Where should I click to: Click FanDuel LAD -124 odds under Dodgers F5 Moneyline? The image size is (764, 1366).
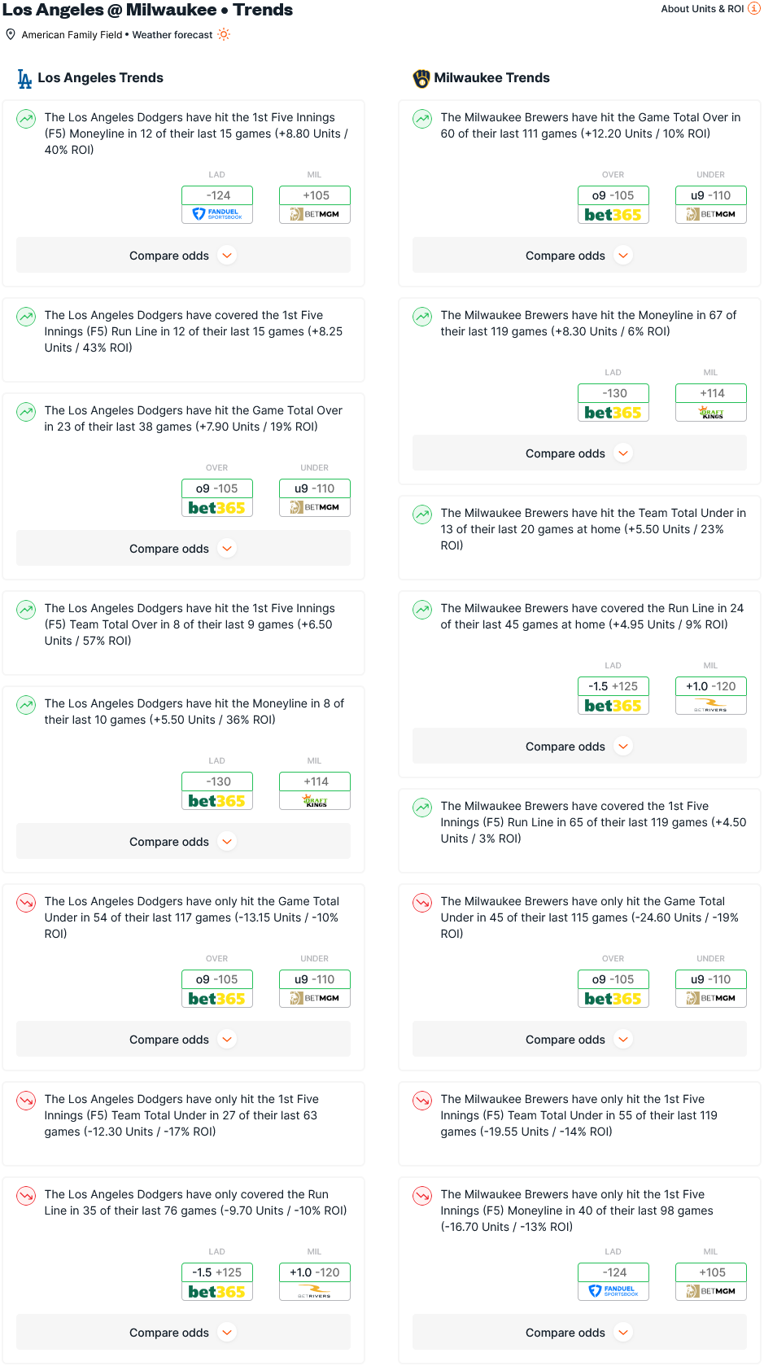pos(217,204)
